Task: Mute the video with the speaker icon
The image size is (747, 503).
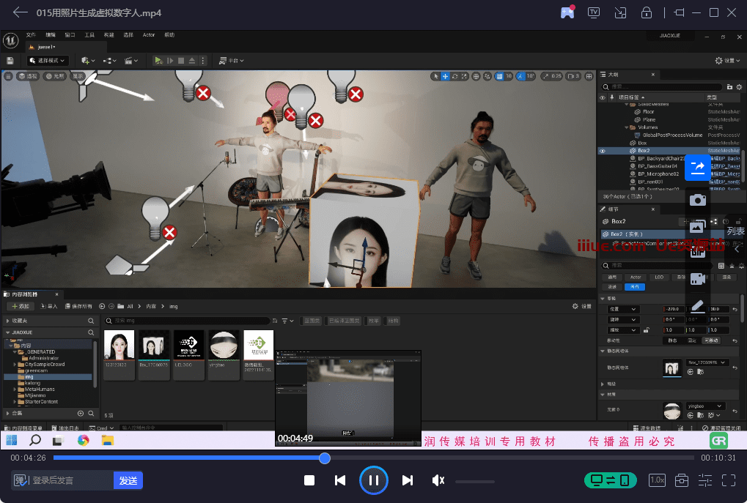Action: (x=438, y=480)
